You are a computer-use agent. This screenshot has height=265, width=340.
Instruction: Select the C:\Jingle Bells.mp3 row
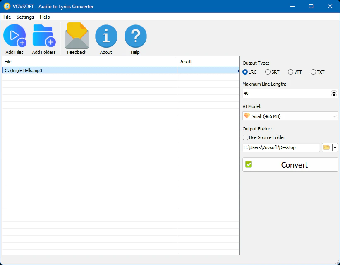(x=120, y=70)
